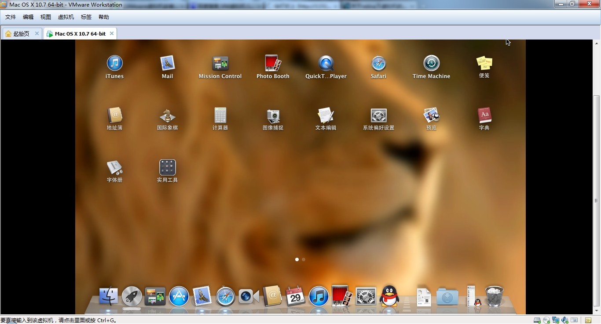601x324 pixels.
Task: Open VMware 标签 menu
Action: point(86,17)
